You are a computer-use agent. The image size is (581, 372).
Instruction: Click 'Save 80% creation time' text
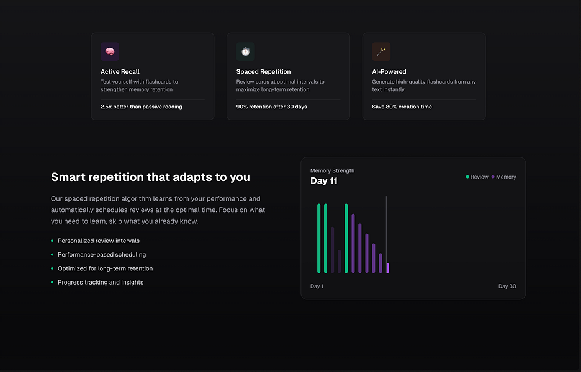coord(402,107)
